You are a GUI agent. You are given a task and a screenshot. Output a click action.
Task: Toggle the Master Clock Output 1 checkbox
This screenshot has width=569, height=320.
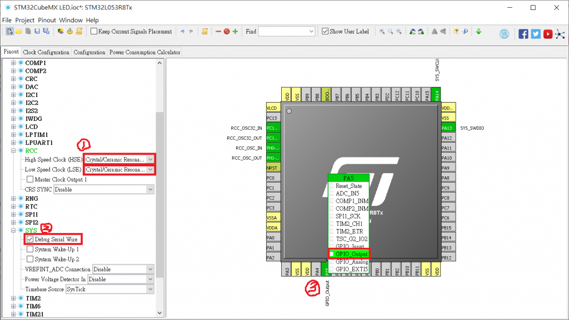pyautogui.click(x=30, y=179)
